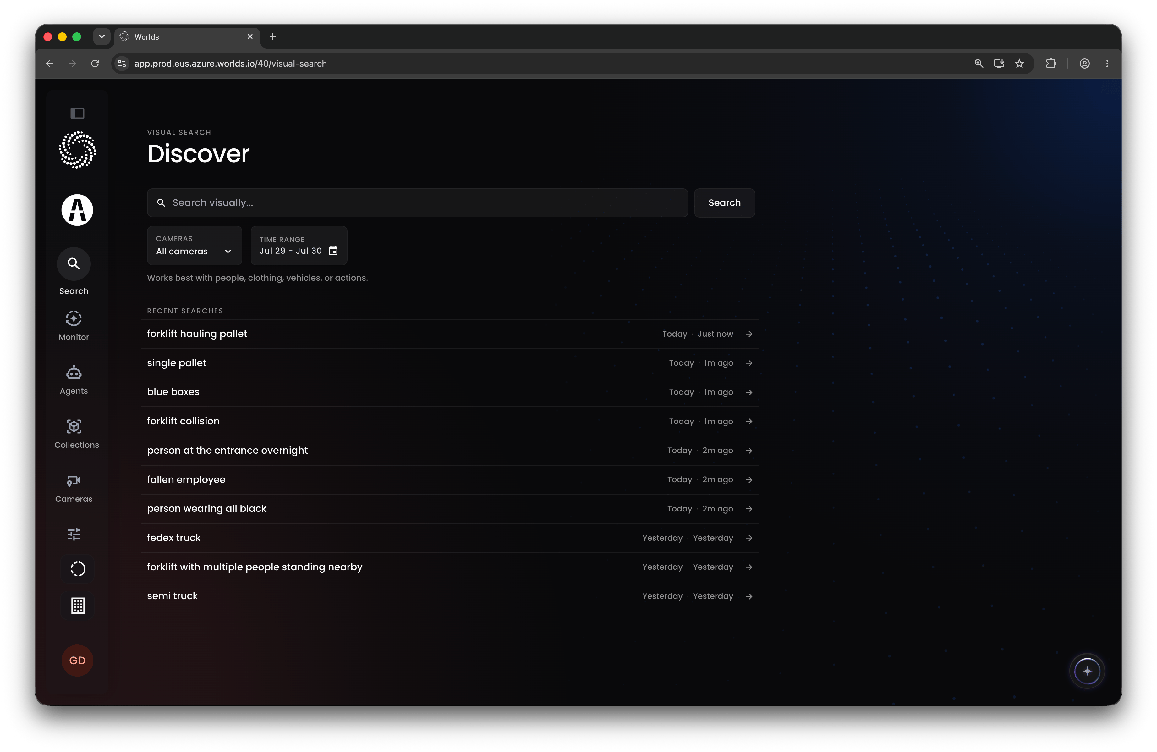This screenshot has height=752, width=1157.
Task: Open forklift with multiple people standing nearby
Action: [450, 567]
